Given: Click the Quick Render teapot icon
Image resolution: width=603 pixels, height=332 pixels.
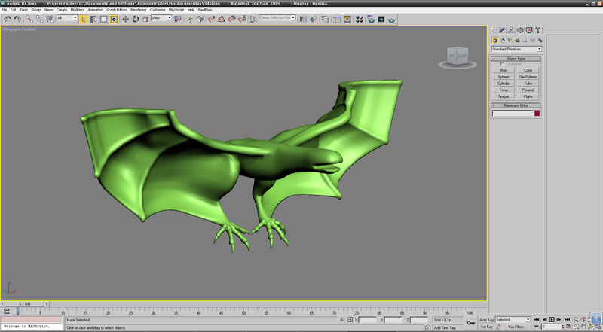Looking at the screenshot, I should (x=391, y=20).
